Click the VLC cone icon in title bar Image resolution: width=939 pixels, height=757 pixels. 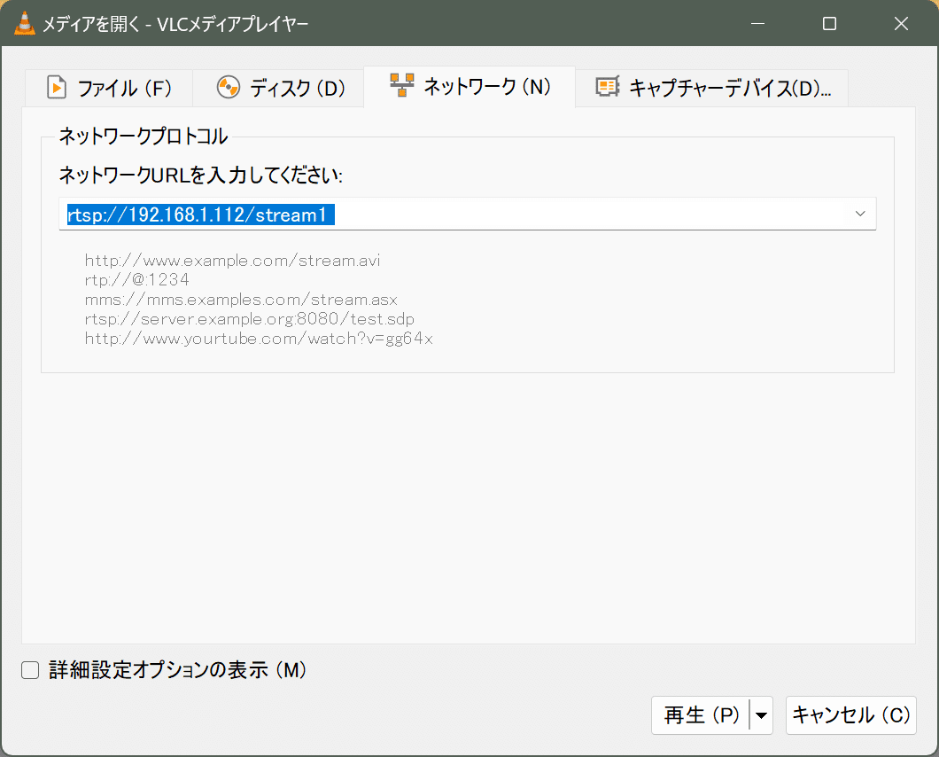(24, 23)
